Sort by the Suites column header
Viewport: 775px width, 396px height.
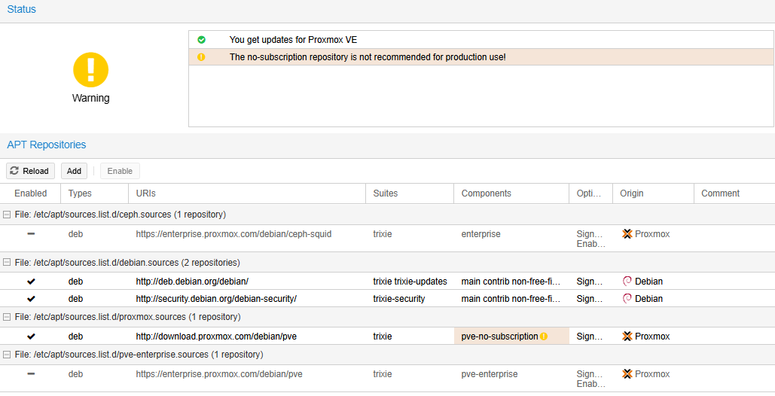point(410,193)
